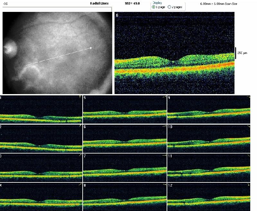The height and width of the screenshot is (211, 257).
Task: Click the direction arrow icon on scan 9
Action: click(248, 97)
